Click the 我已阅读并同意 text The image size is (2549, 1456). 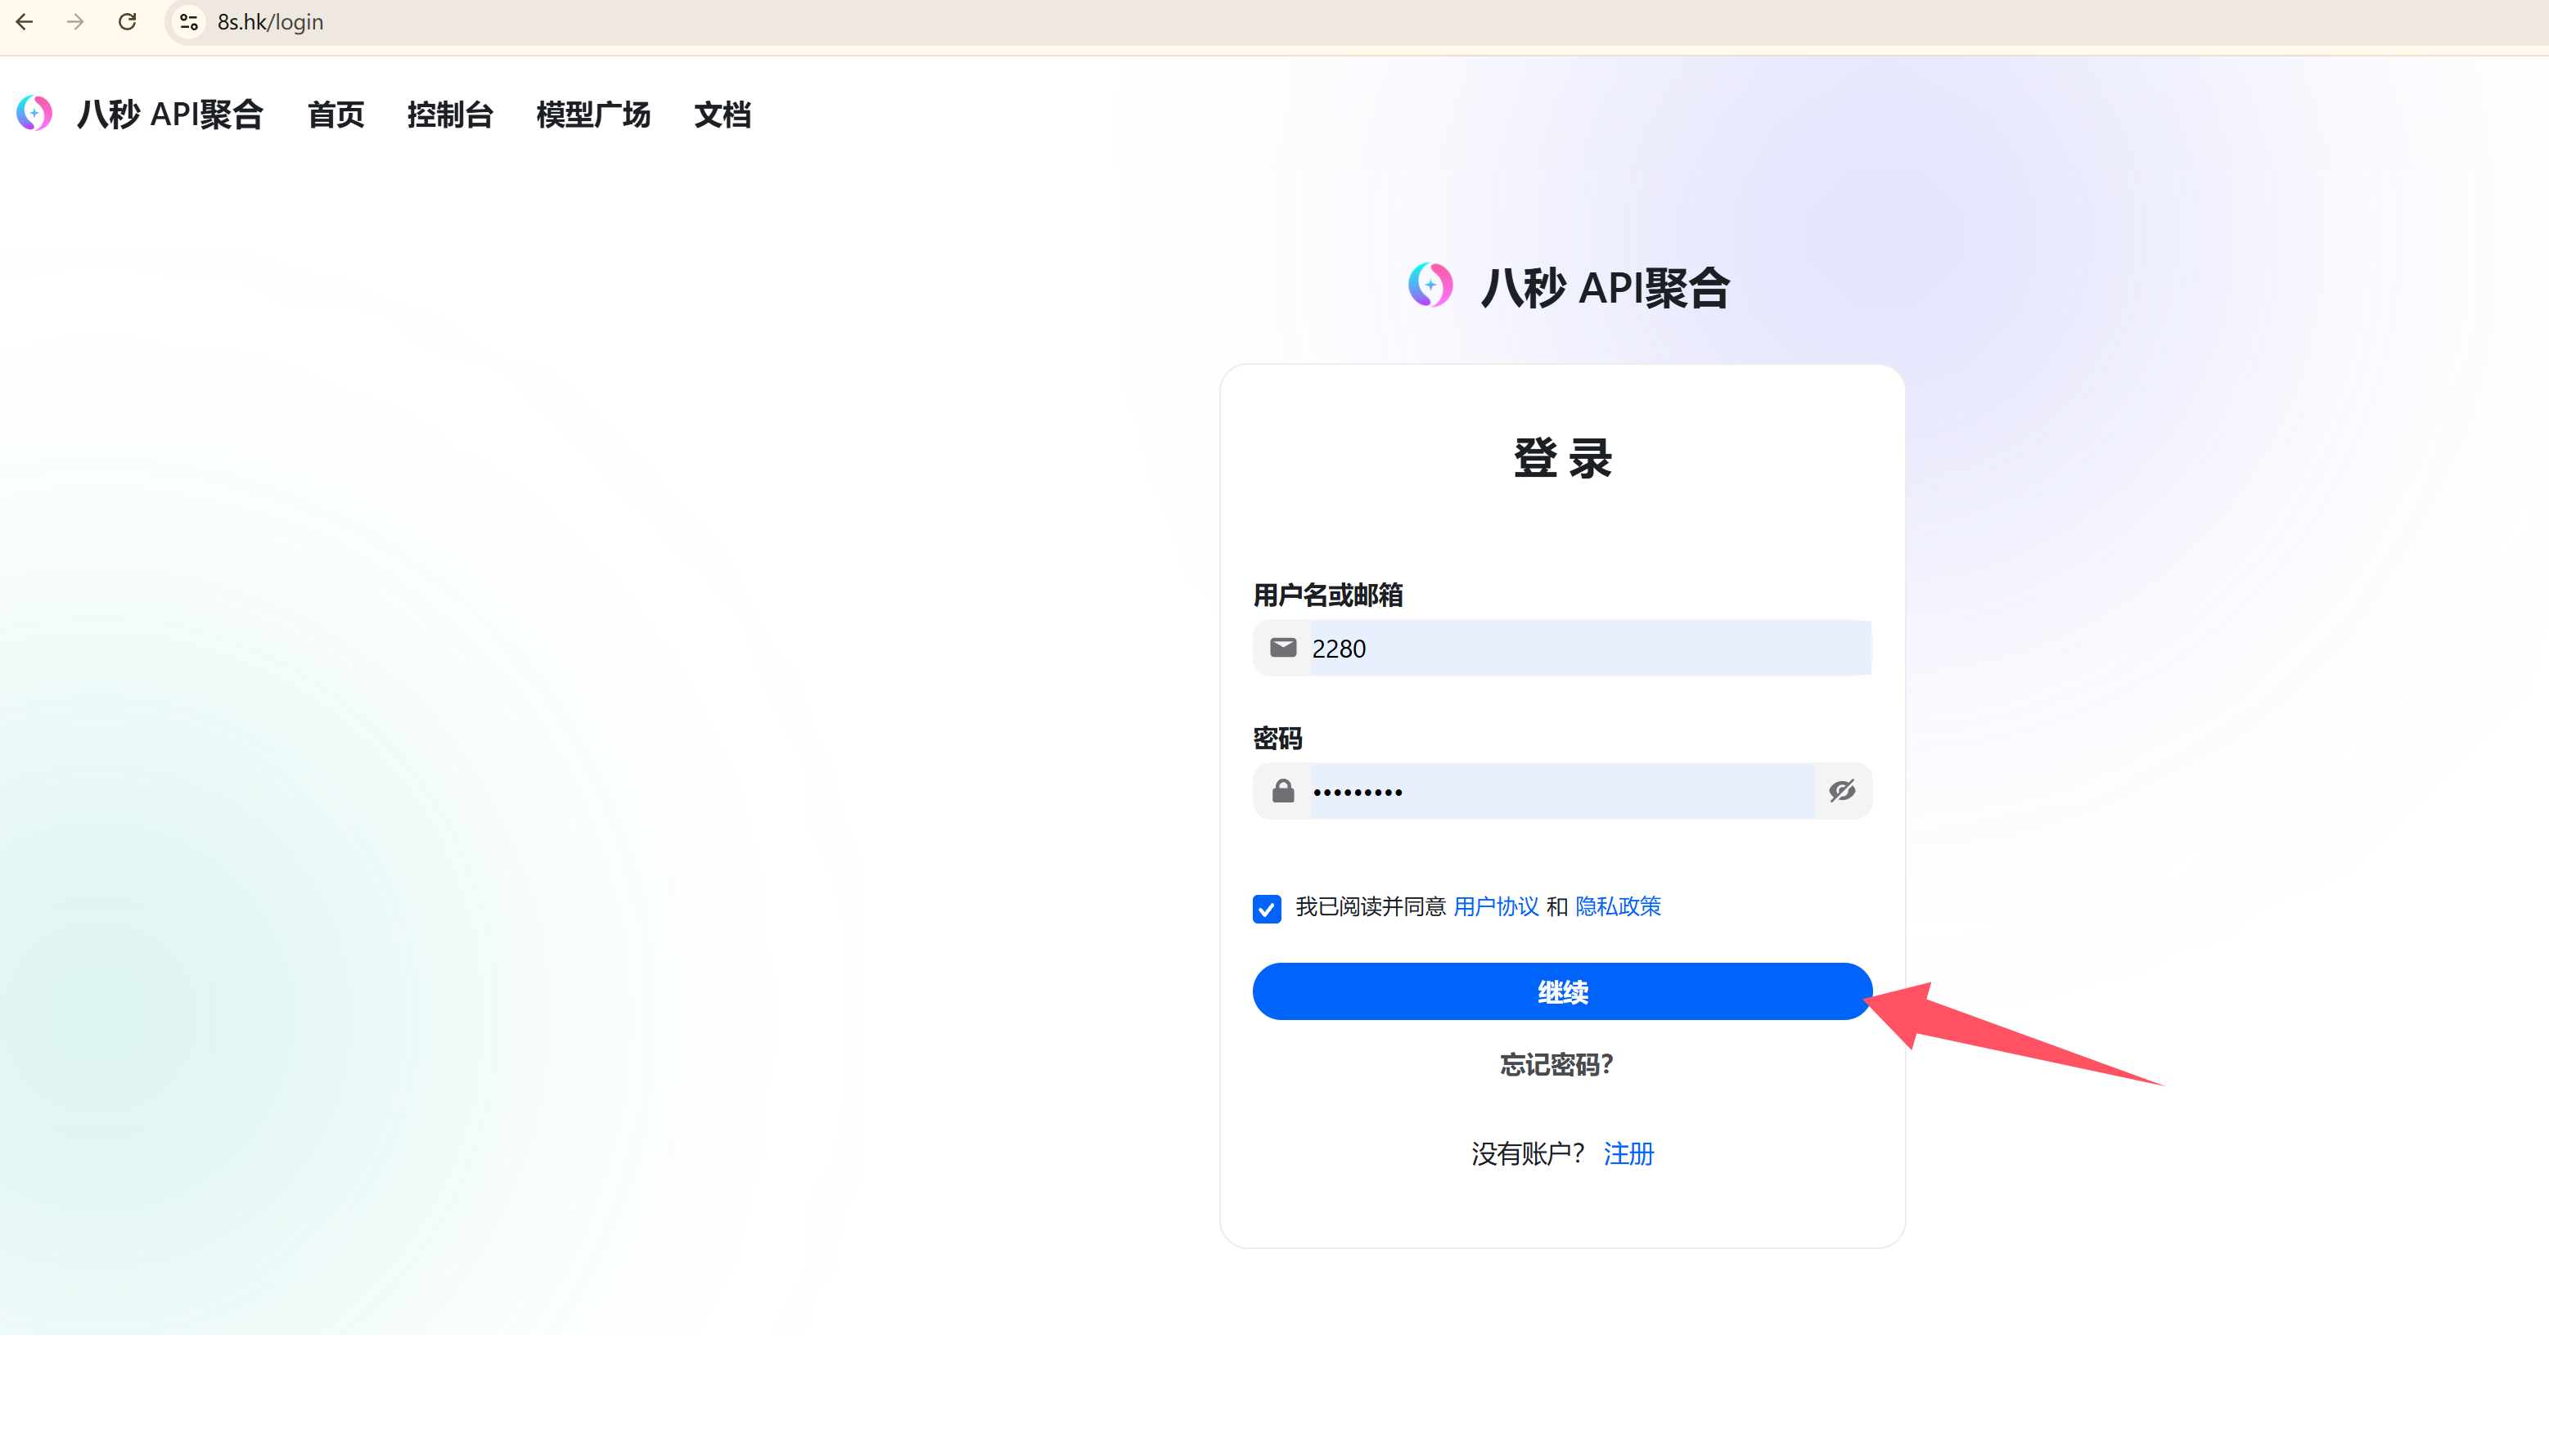[x=1371, y=906]
